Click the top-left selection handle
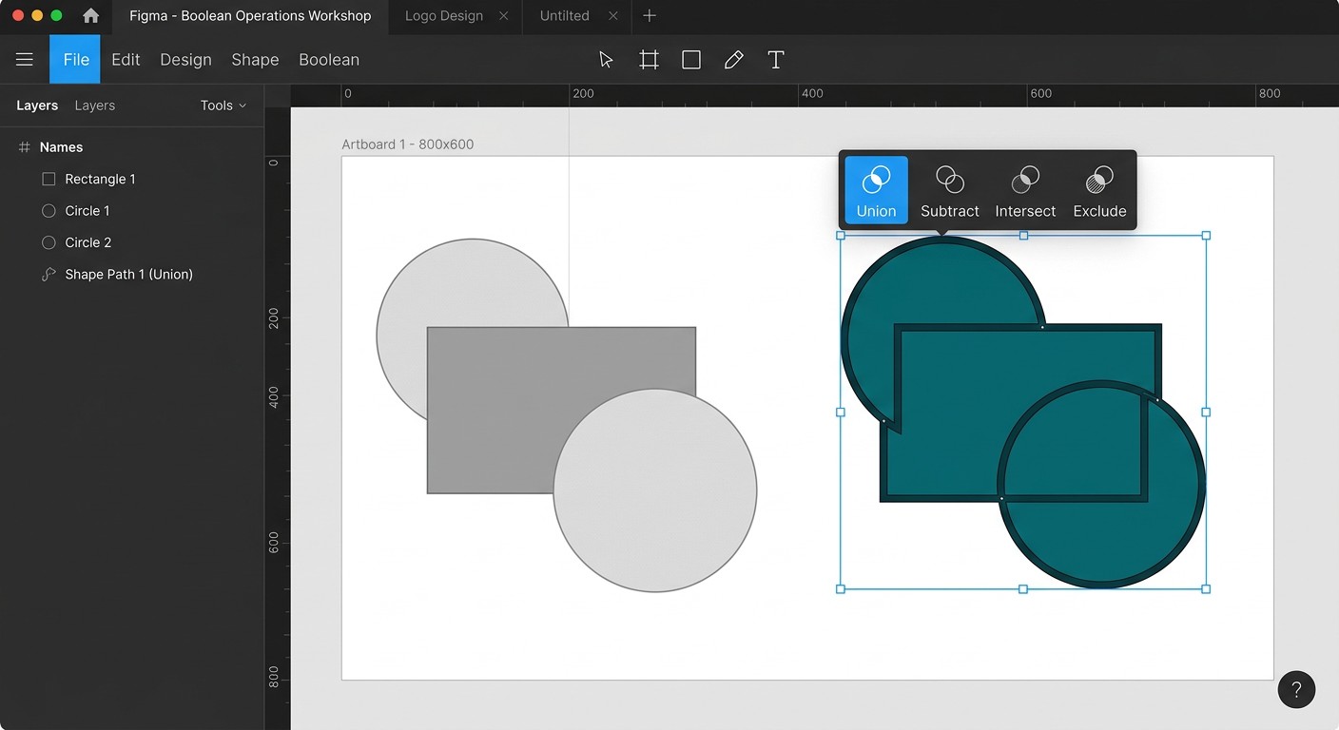Image resolution: width=1339 pixels, height=730 pixels. [x=841, y=236]
